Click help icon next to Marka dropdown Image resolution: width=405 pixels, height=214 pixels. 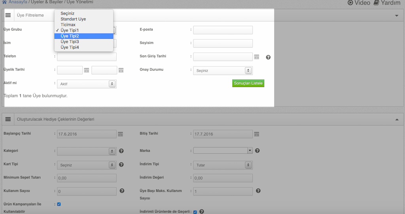click(x=257, y=151)
